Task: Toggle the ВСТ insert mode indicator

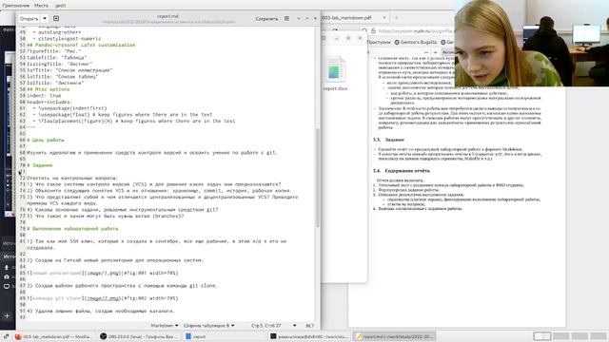Action: 310,326
